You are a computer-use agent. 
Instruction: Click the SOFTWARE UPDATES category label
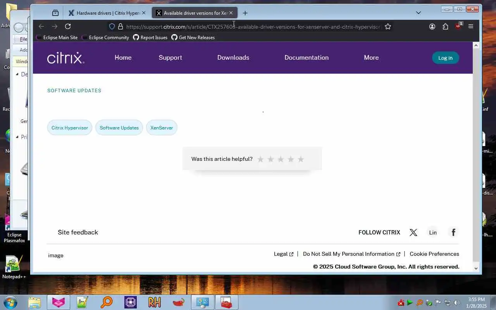(74, 91)
